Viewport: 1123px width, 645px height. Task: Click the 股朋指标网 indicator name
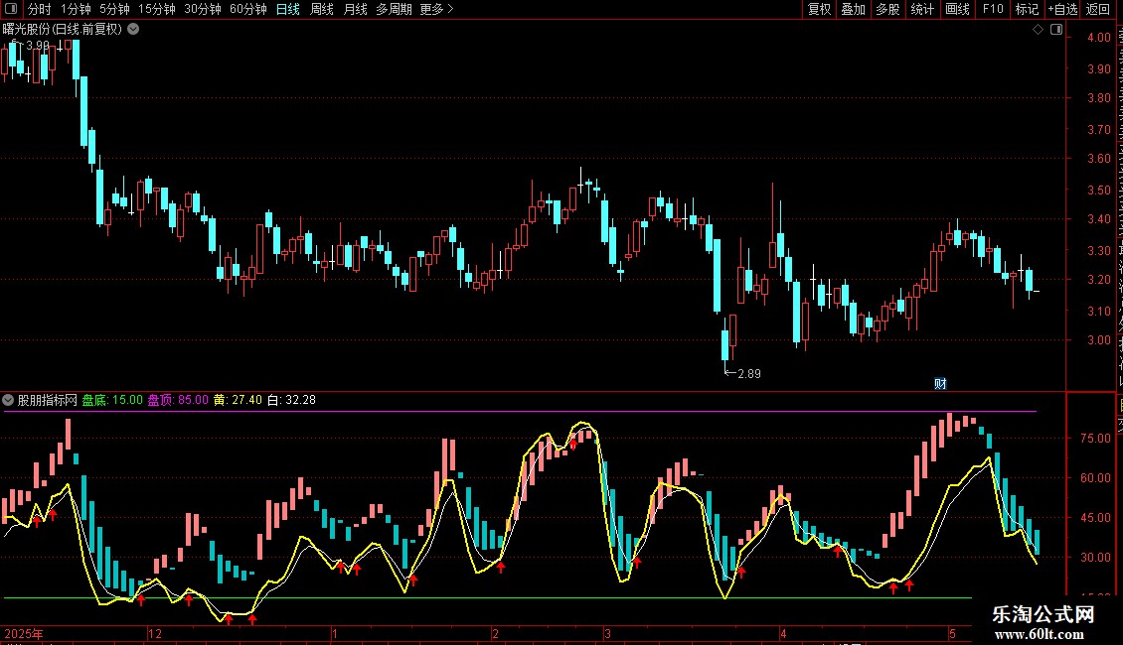pyautogui.click(x=48, y=400)
